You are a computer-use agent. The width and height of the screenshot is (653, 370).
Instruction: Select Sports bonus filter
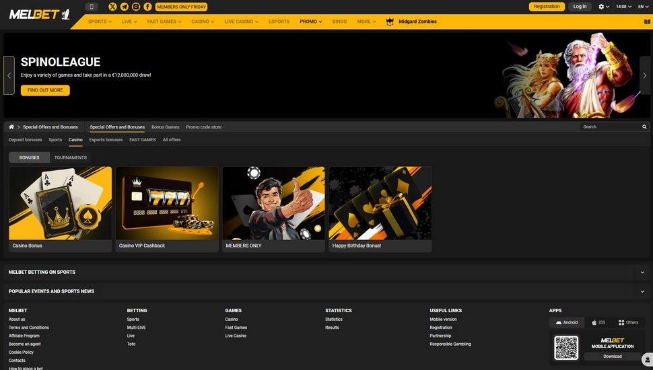click(55, 140)
